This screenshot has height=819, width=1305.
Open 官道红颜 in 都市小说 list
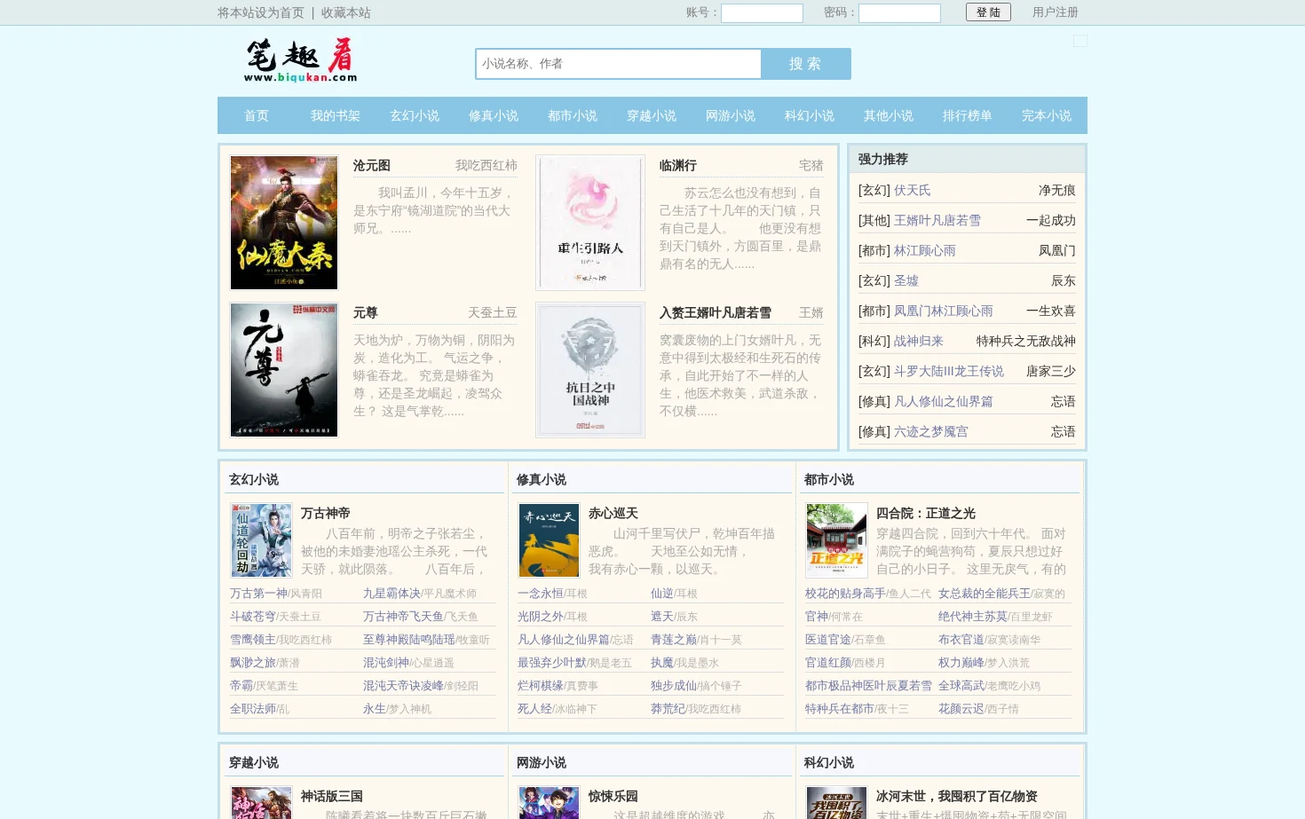(x=828, y=662)
